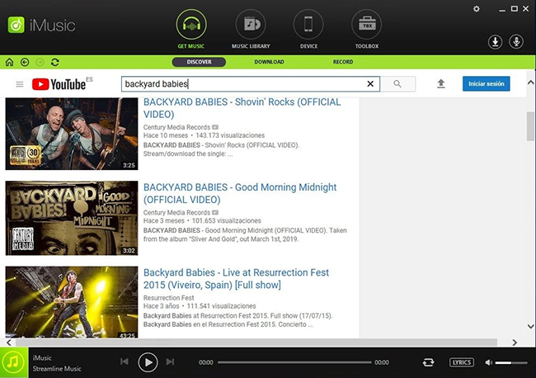Click the YouTube upload icon

coord(441,84)
